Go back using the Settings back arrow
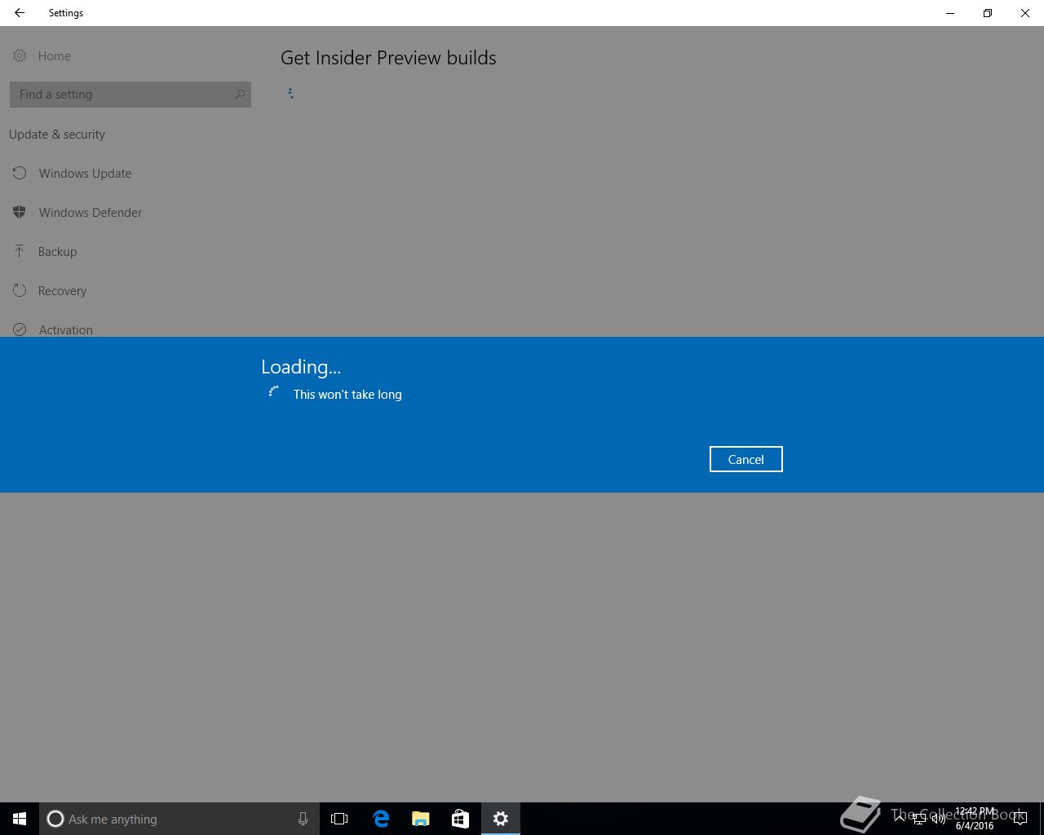This screenshot has width=1044, height=835. point(19,13)
